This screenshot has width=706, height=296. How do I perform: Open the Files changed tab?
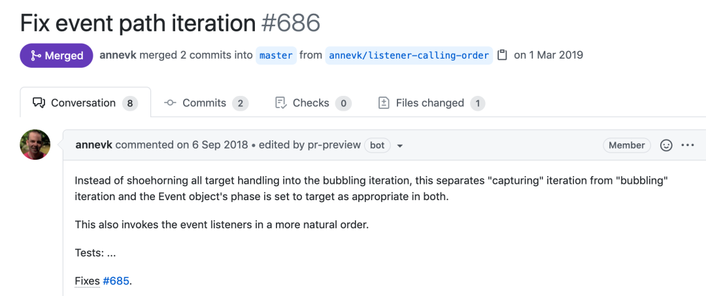(x=431, y=103)
